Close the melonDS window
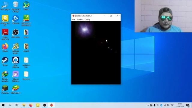This screenshot has width=192, height=108. click(117, 16)
